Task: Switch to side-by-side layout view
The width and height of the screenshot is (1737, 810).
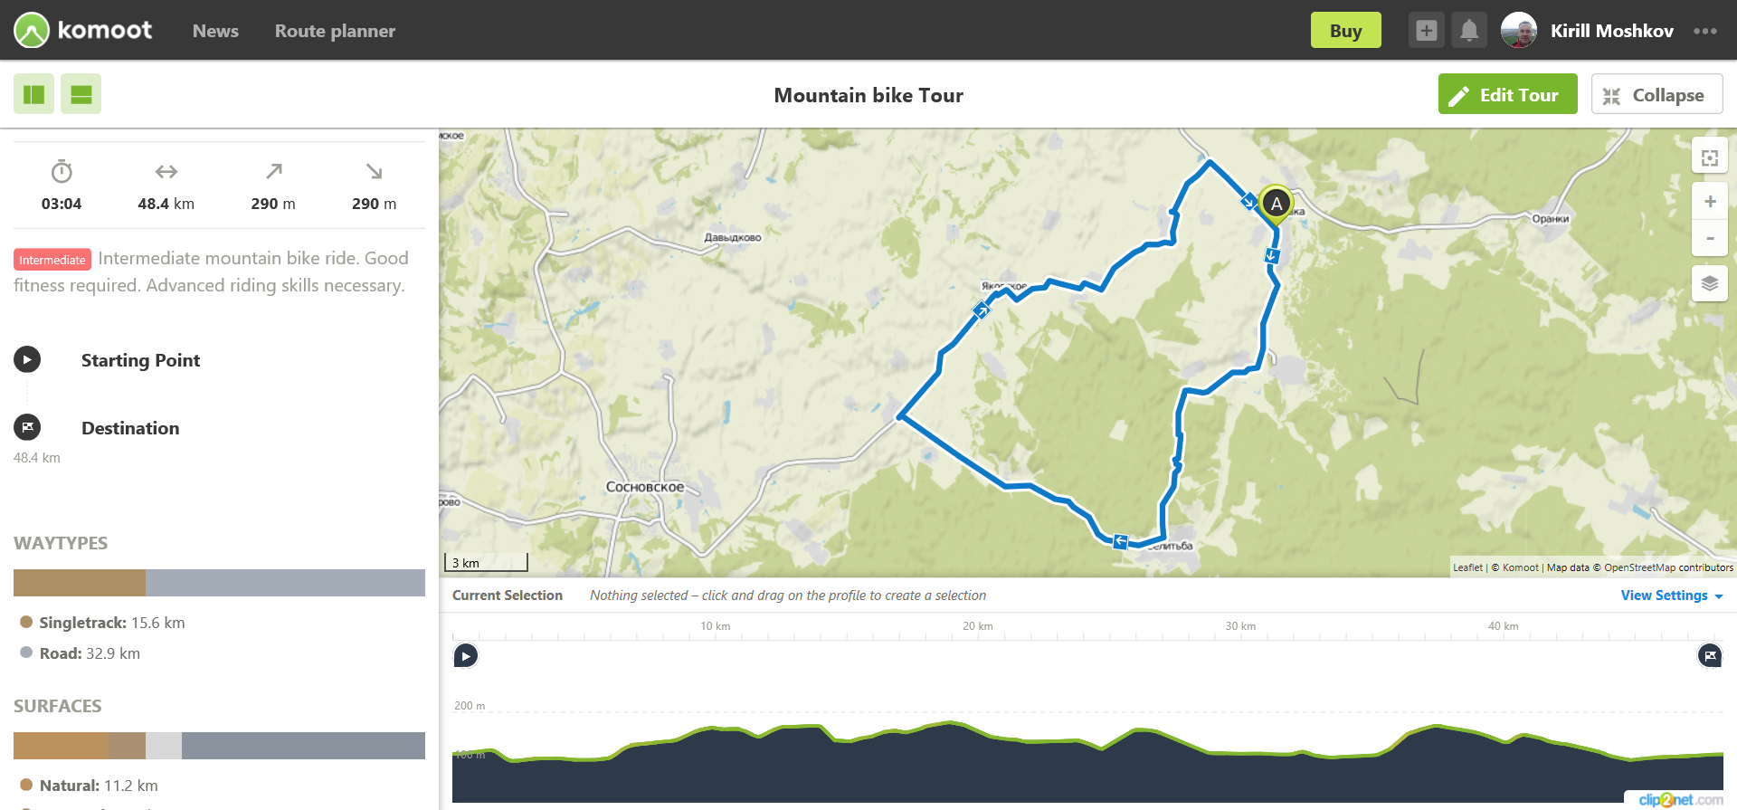Action: tap(33, 94)
